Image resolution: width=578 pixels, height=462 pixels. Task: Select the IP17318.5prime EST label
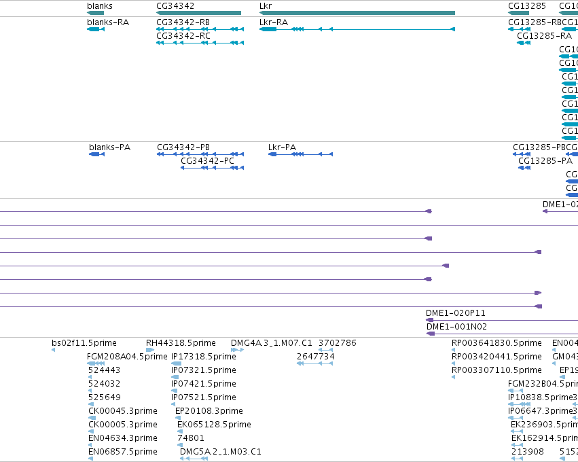(204, 357)
